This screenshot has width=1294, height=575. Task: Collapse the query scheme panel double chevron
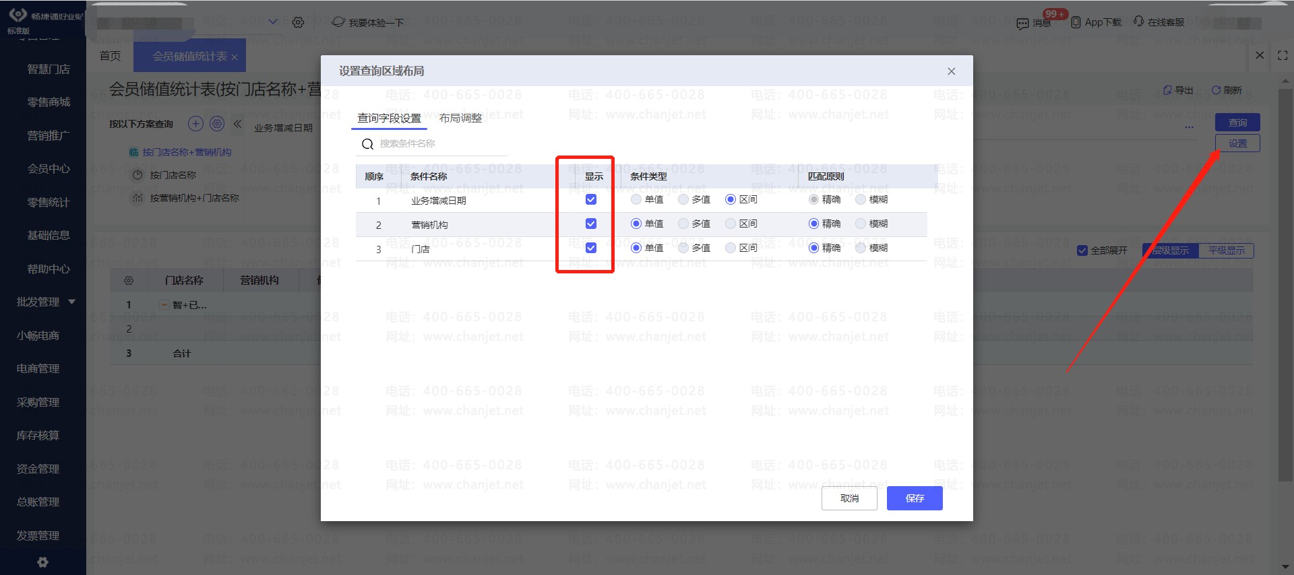point(237,124)
